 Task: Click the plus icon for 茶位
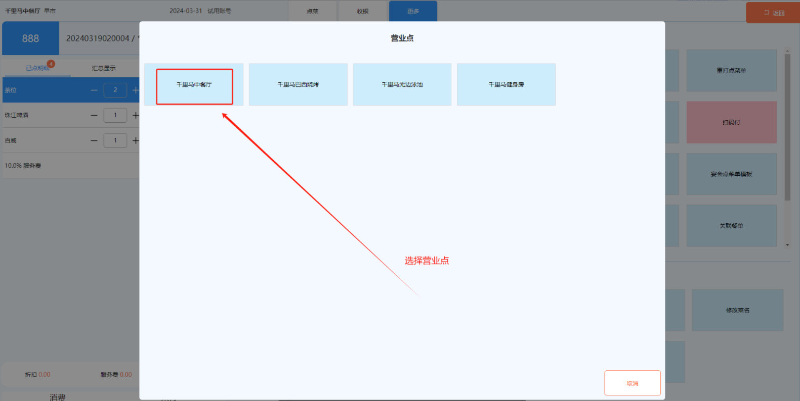click(x=135, y=90)
